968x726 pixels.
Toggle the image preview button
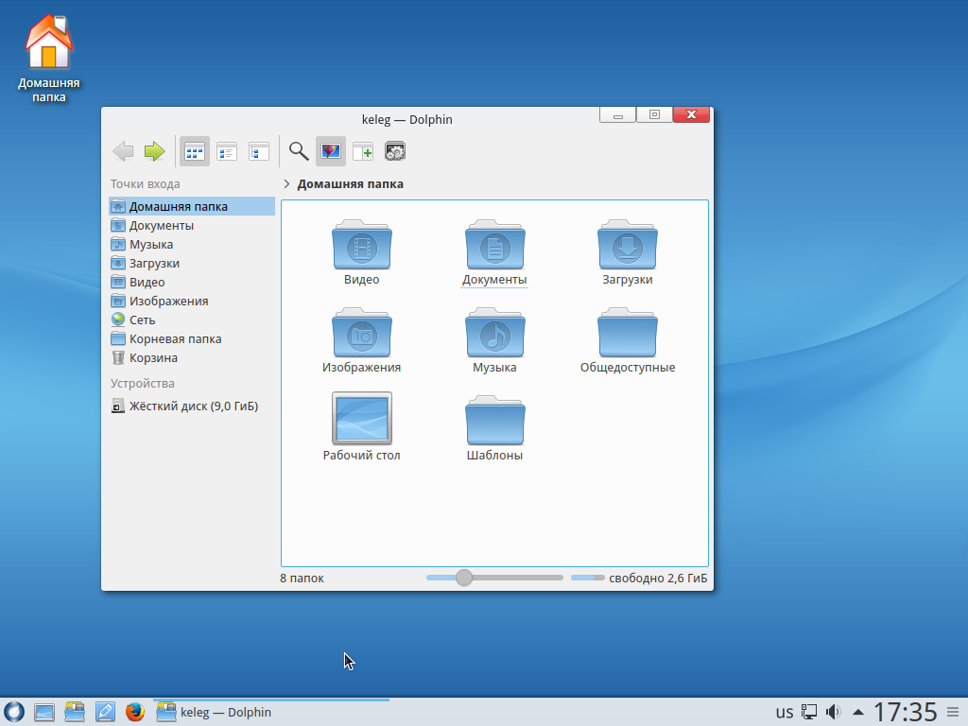[331, 151]
